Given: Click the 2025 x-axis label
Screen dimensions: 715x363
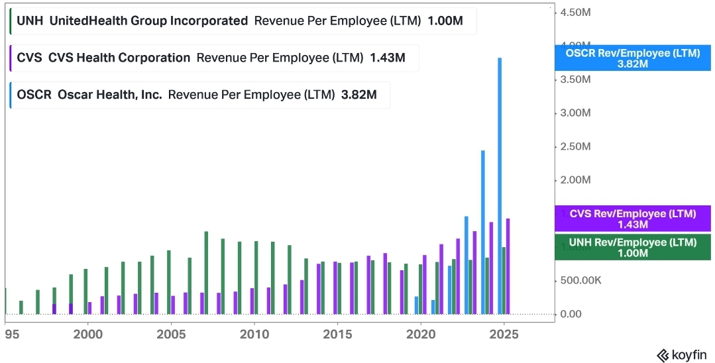Looking at the screenshot, I should click(x=504, y=335).
